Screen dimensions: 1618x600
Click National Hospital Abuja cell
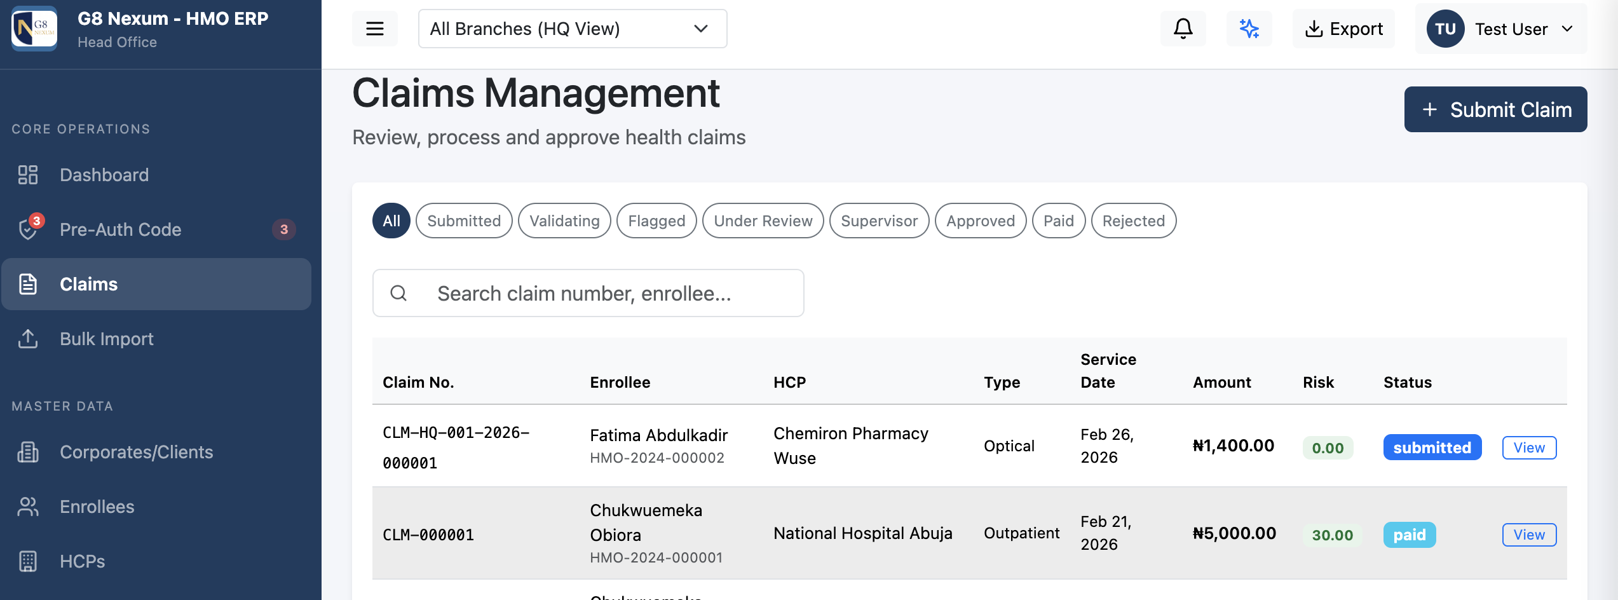click(862, 533)
